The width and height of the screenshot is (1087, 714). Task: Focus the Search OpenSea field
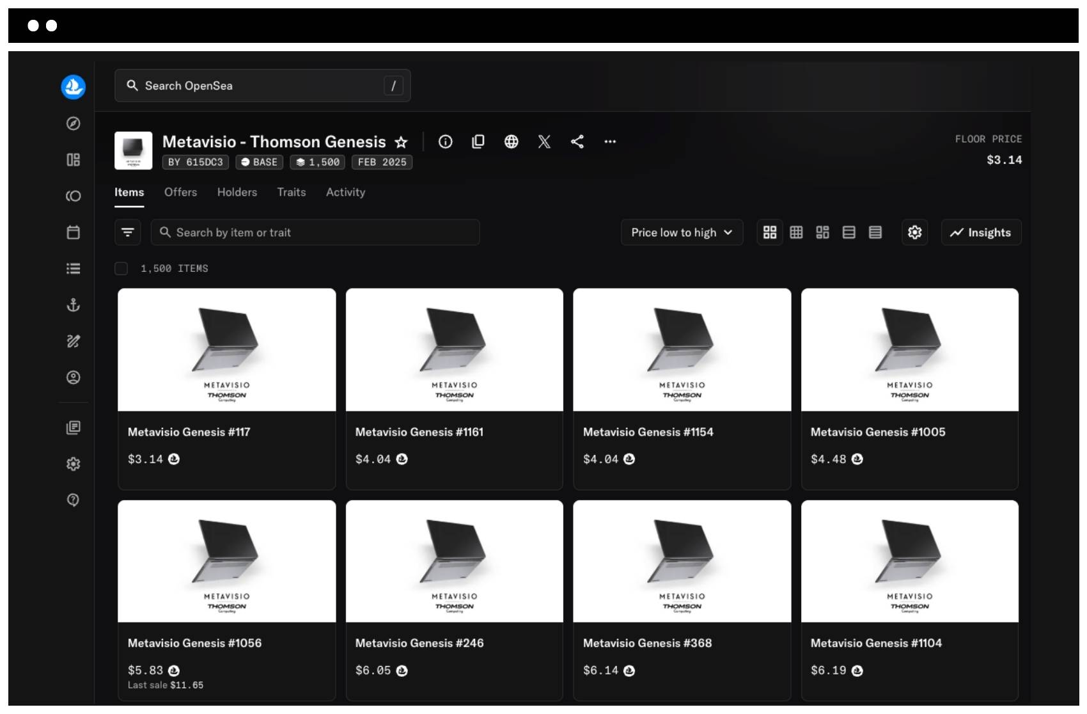263,86
